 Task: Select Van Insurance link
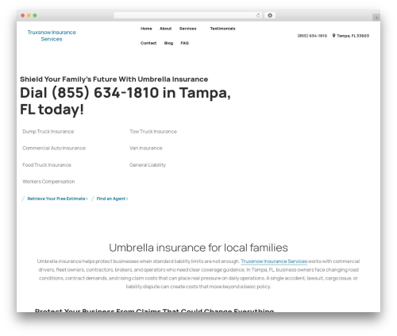point(146,148)
